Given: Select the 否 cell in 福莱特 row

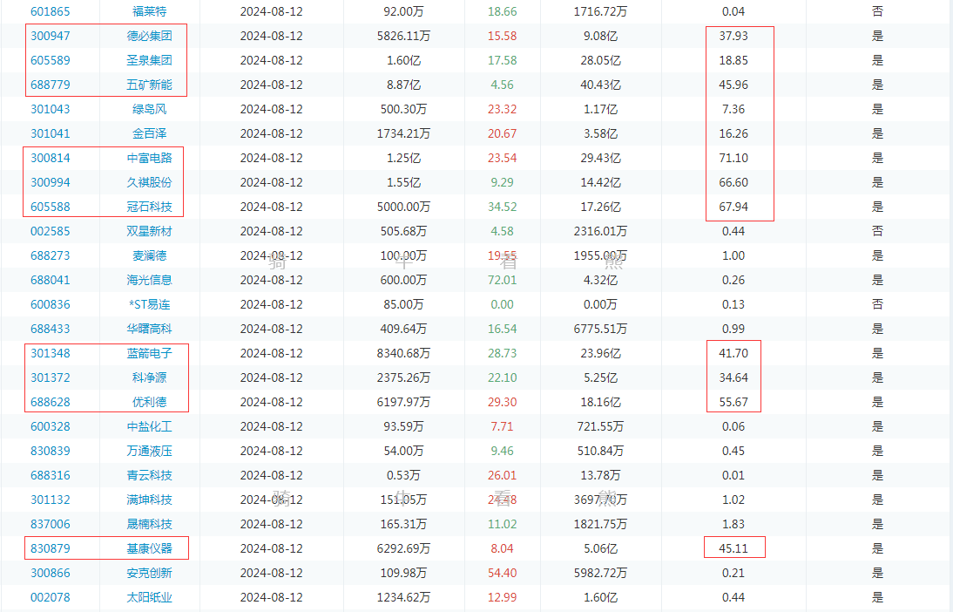Looking at the screenshot, I should (877, 11).
